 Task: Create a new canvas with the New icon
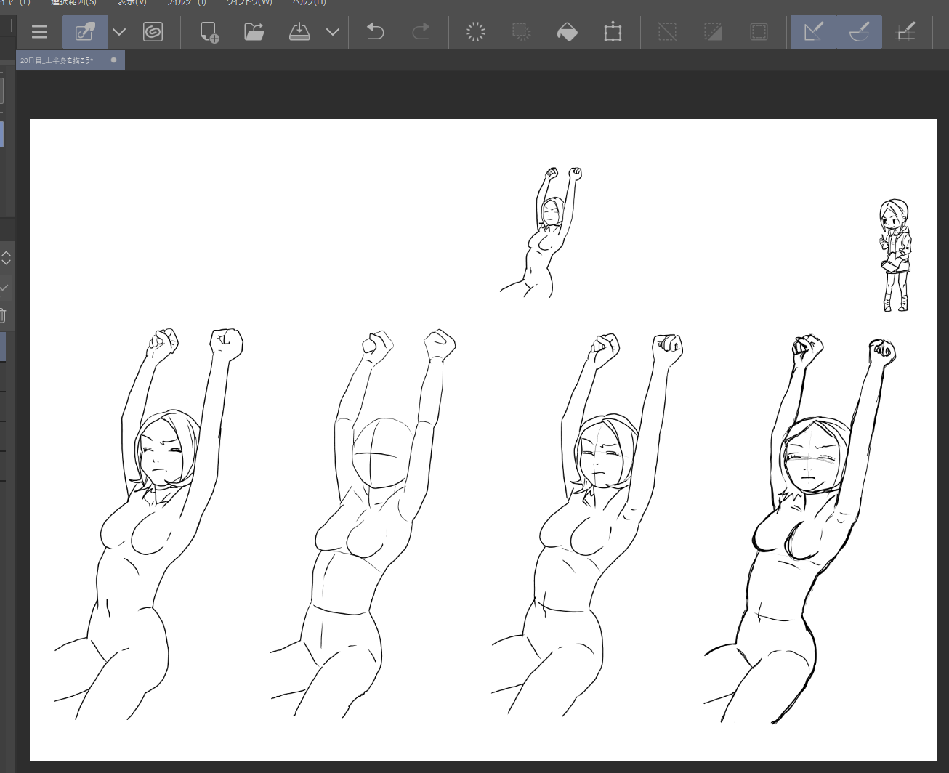(209, 32)
